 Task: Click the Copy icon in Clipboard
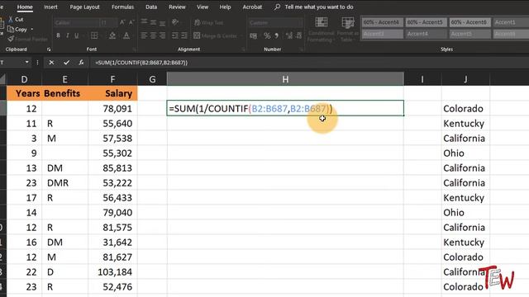11,30
